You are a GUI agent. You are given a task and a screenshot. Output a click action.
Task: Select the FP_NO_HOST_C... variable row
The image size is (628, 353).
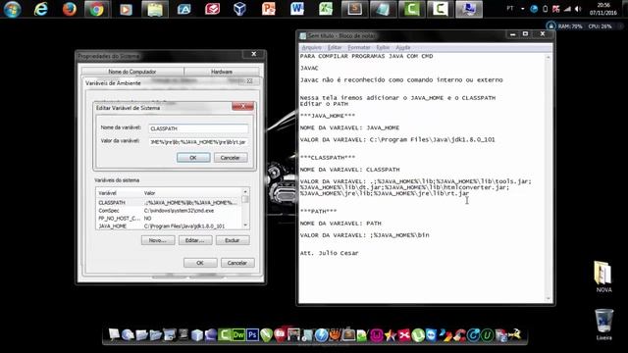tap(169, 218)
